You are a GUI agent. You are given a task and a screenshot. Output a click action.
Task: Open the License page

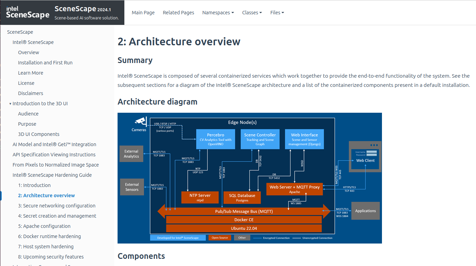[26, 83]
